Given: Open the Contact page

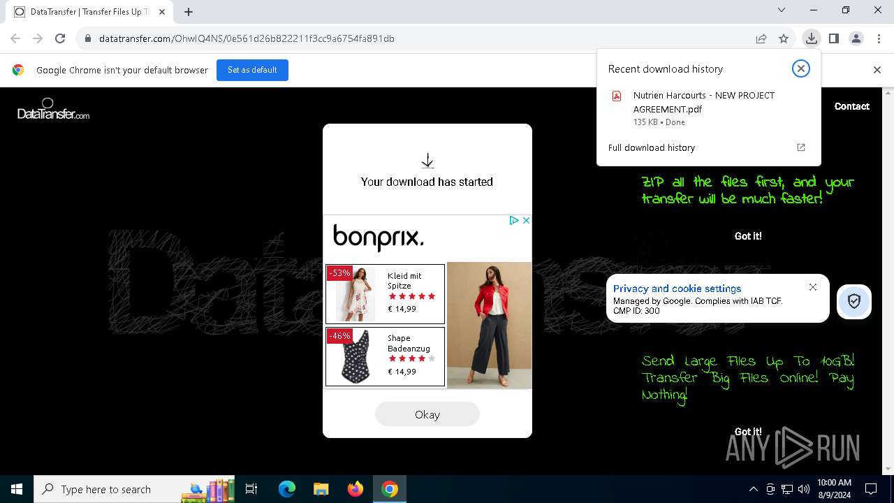Looking at the screenshot, I should 852,106.
